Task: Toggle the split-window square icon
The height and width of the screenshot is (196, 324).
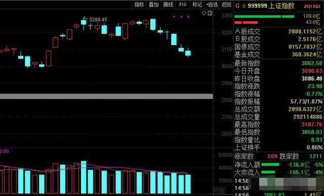Action: click(x=210, y=13)
